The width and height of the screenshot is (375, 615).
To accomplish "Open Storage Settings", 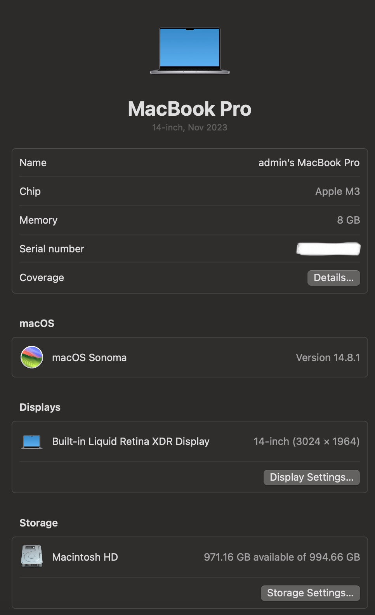I will pyautogui.click(x=310, y=593).
